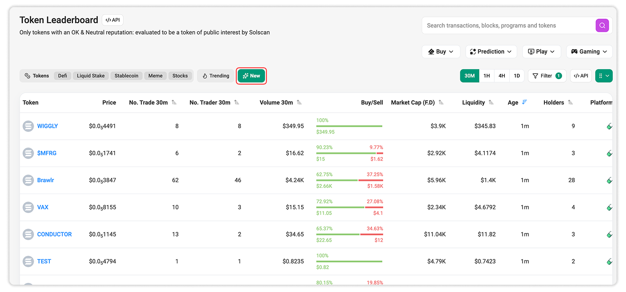Screen dimensions: 626x292
Task: Click Brawlr buy/sell ratio bar
Action: [x=350, y=180]
